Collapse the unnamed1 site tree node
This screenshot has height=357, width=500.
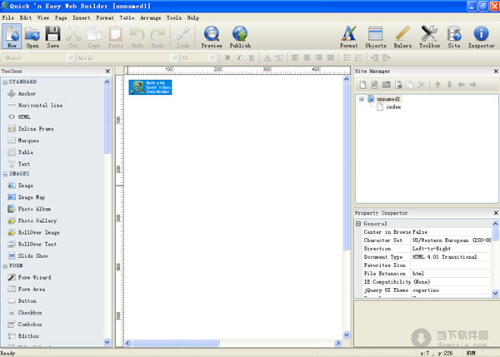362,99
